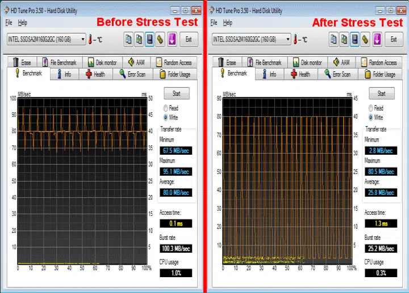Click the benchmark graph in the After Stress Test window
Screen dimensions: 409x293
pos(287,181)
